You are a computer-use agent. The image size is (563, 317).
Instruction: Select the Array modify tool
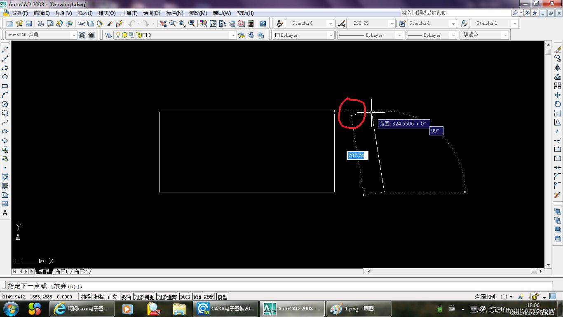(558, 86)
